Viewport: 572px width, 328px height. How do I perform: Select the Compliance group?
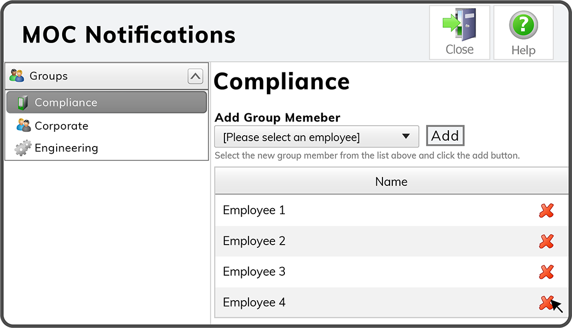107,102
